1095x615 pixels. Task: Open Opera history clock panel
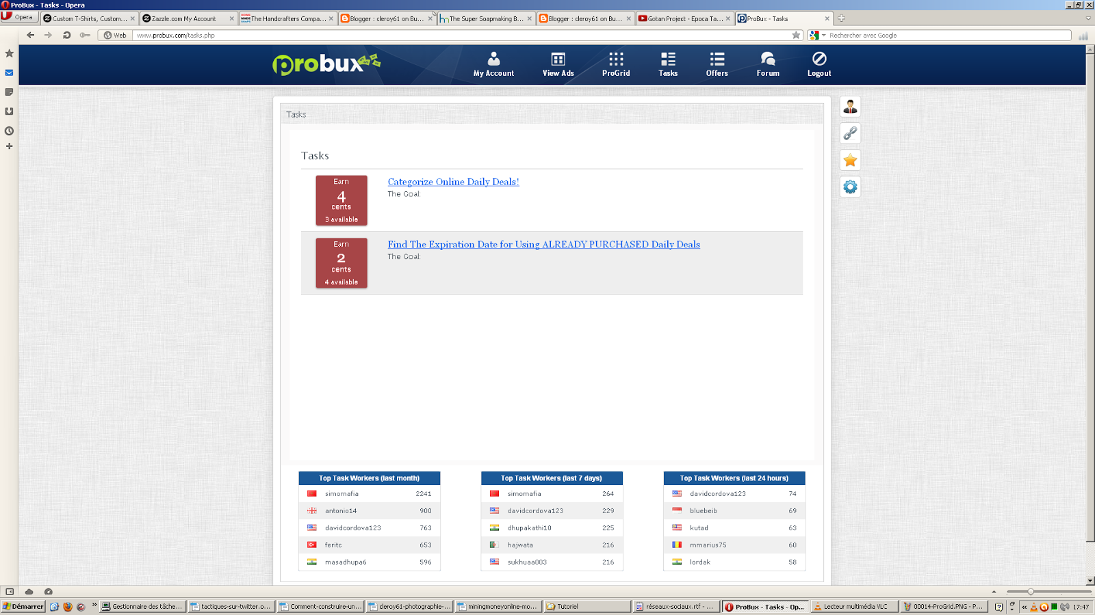(x=9, y=131)
